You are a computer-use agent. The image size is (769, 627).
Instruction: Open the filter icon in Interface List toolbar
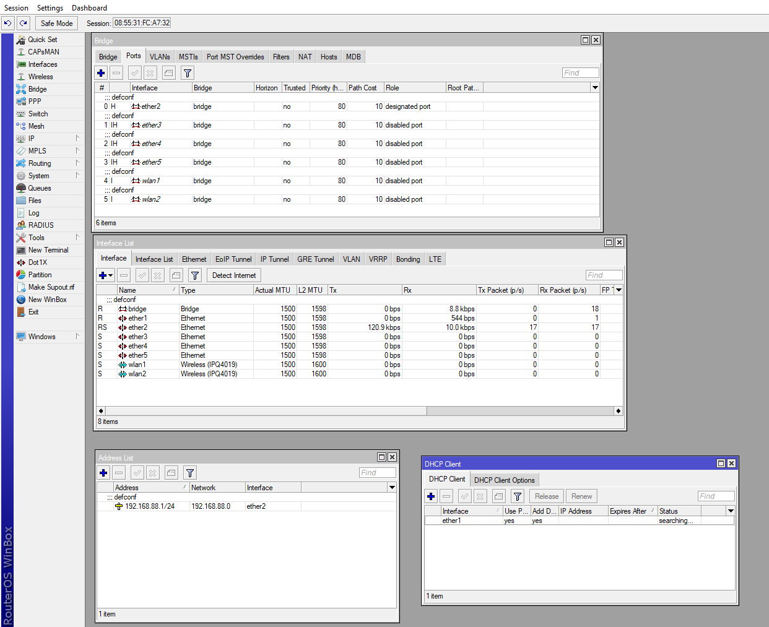[x=195, y=275]
